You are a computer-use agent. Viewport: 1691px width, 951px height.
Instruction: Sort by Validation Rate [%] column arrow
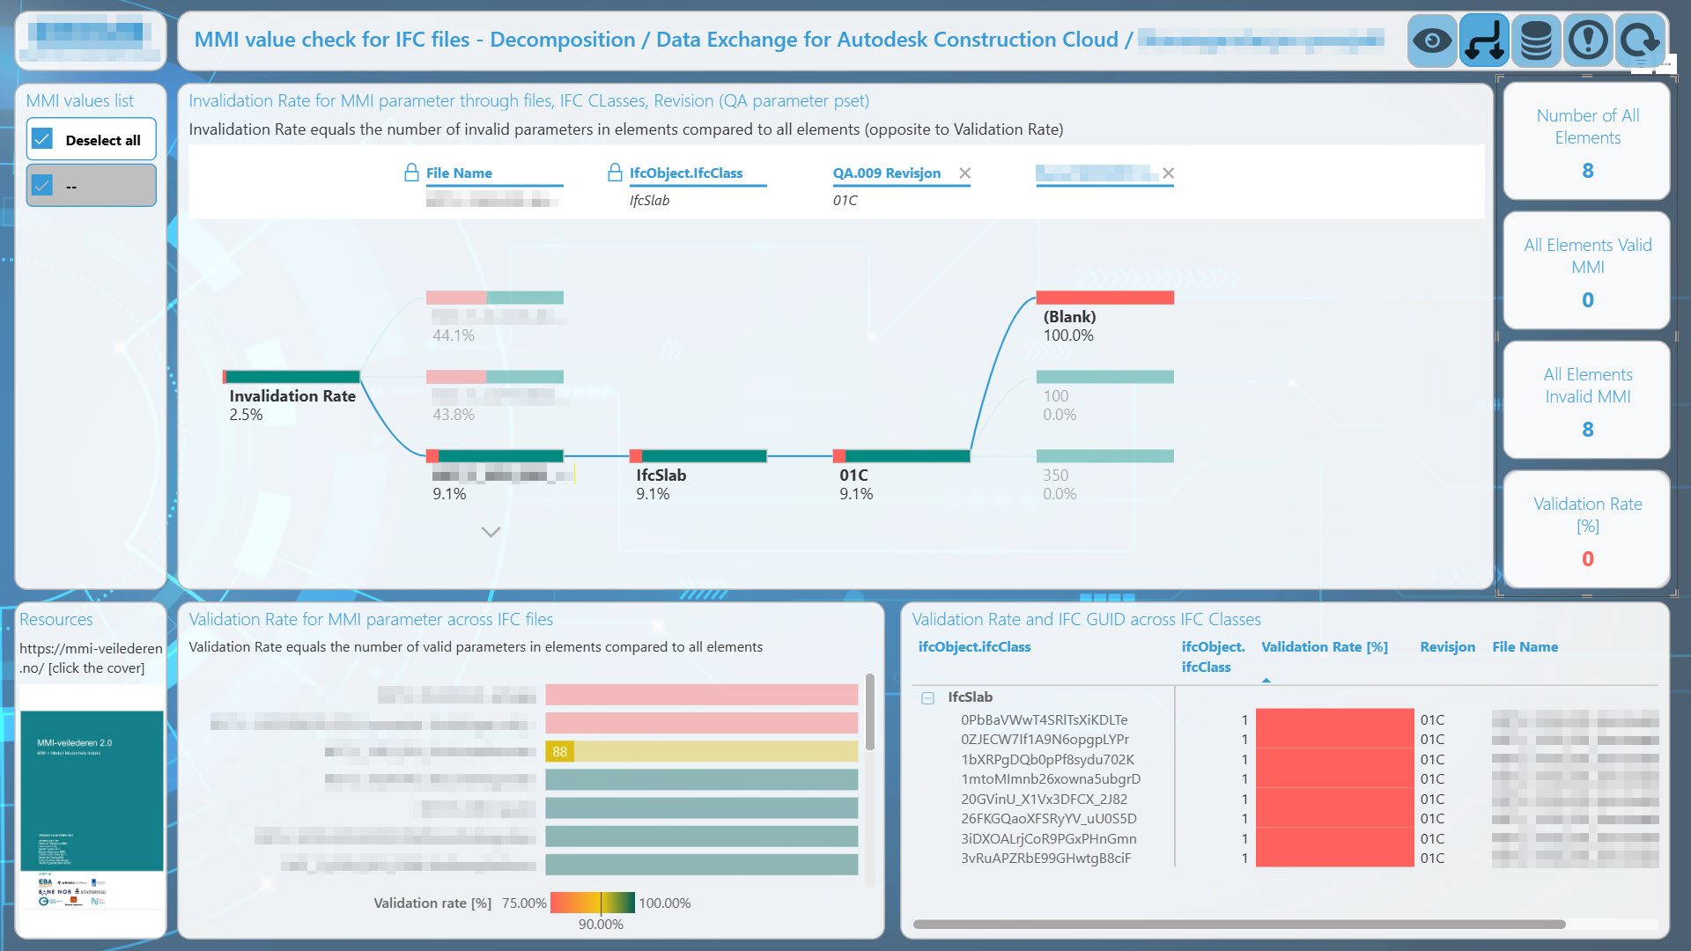(x=1266, y=678)
